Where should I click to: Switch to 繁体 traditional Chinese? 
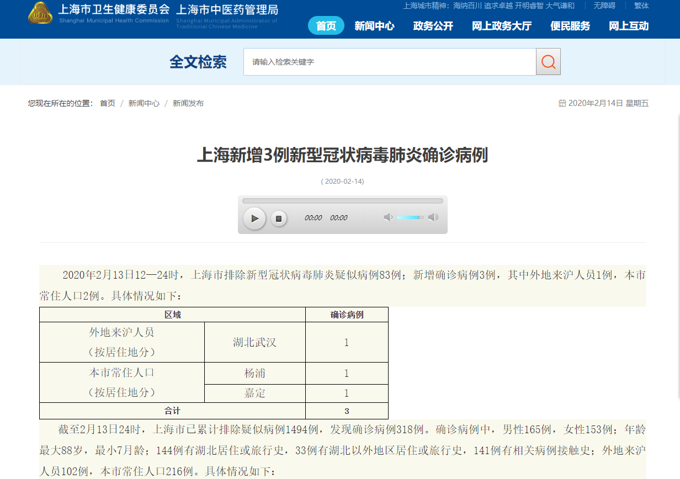coord(641,6)
